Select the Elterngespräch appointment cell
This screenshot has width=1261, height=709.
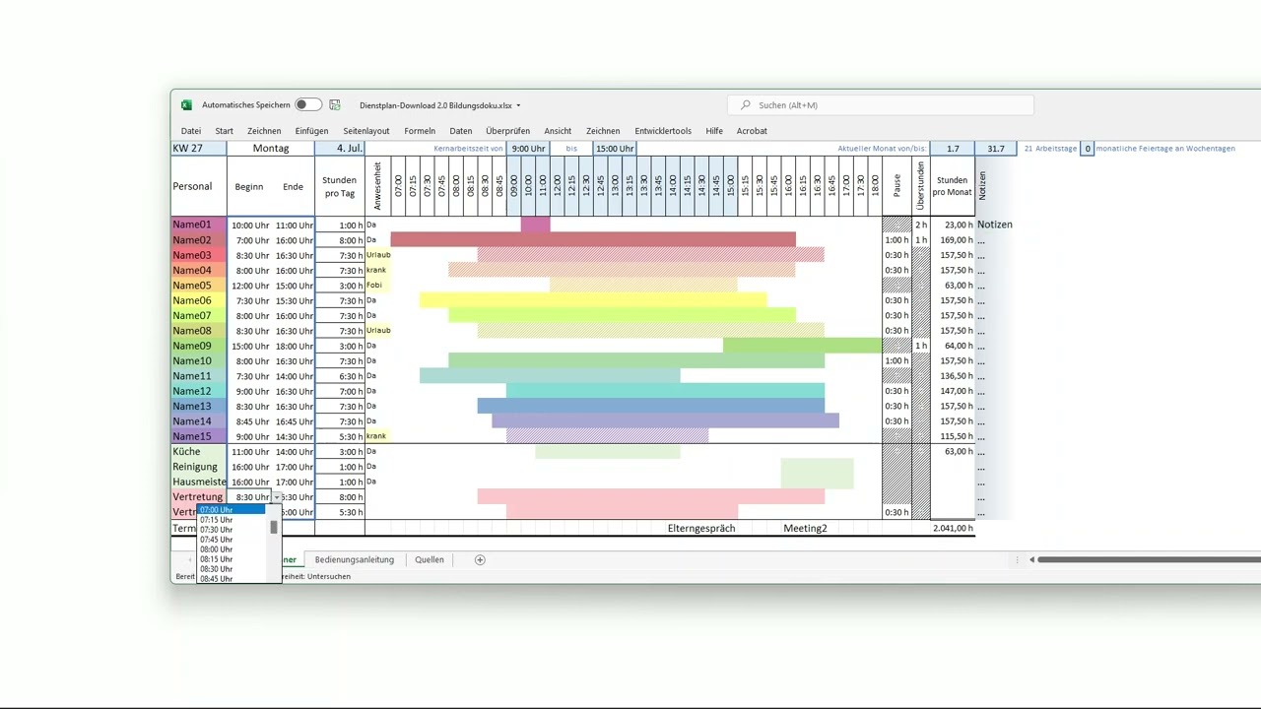pos(701,528)
